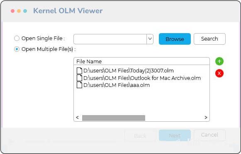Click file icon beside aaa.olm
The image size is (241, 154).
(x=79, y=85)
